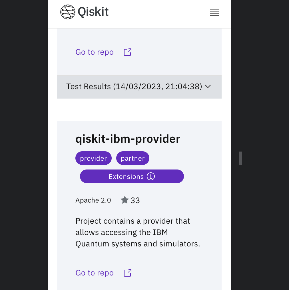Open the hamburger navigation menu
The image size is (289, 290).
pyautogui.click(x=214, y=12)
